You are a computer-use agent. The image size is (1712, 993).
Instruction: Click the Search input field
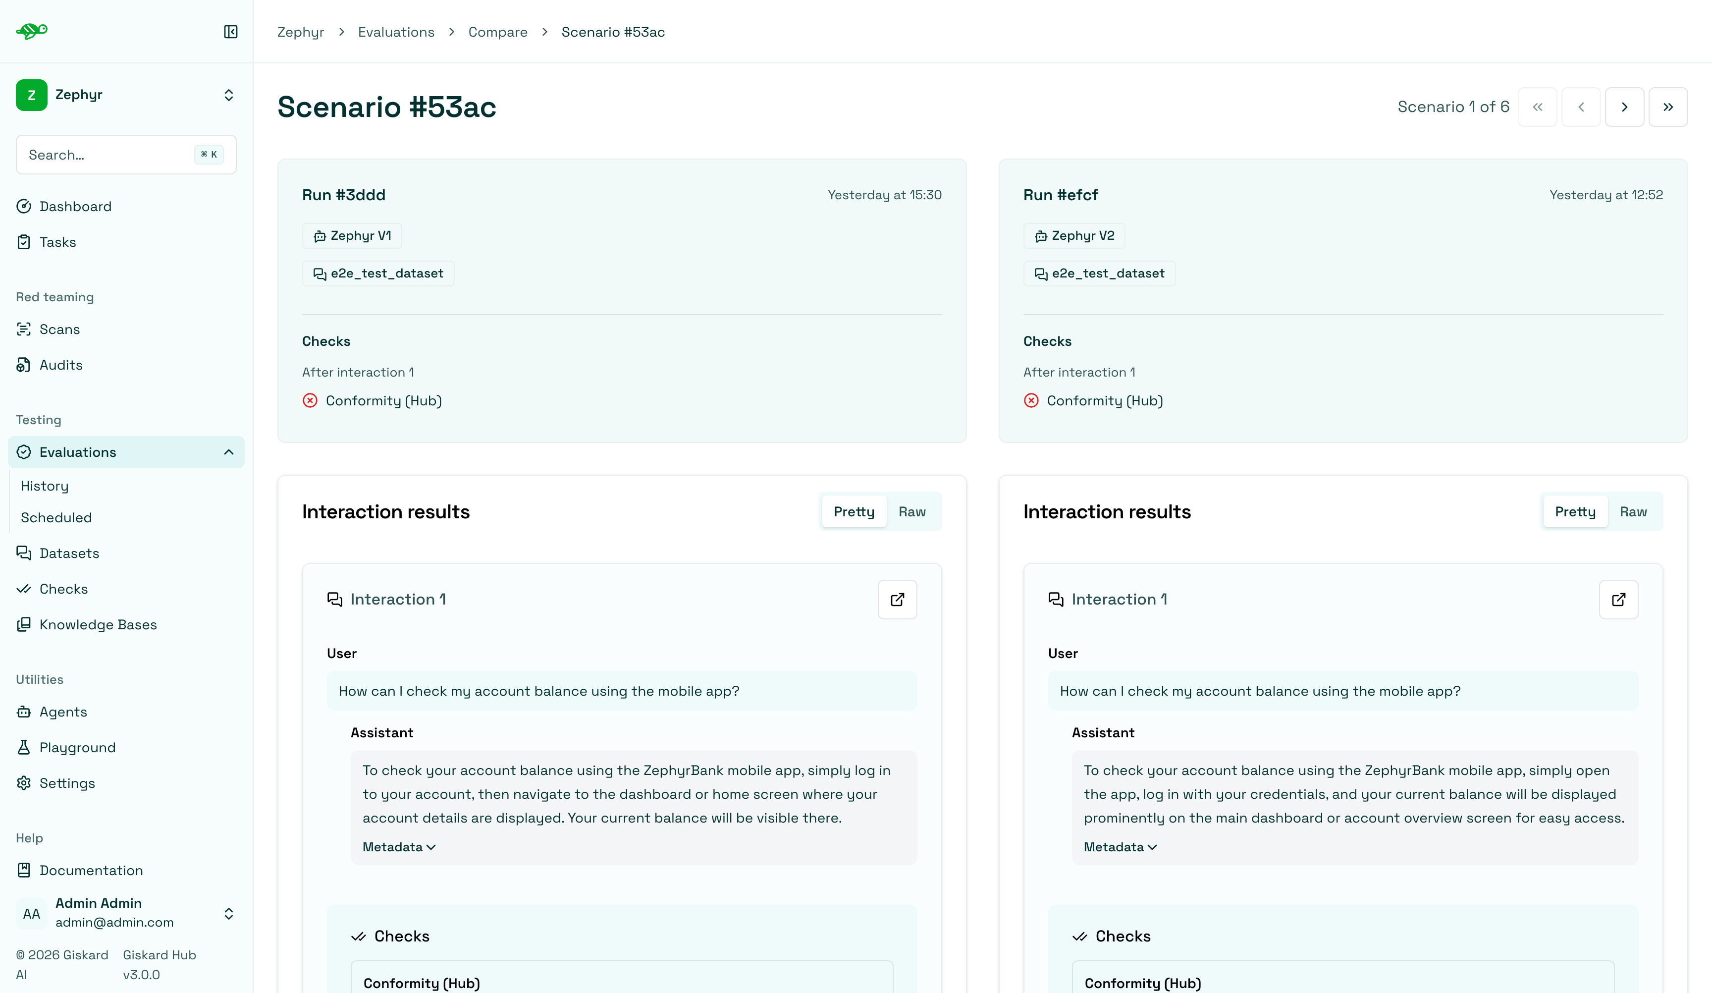coord(126,154)
